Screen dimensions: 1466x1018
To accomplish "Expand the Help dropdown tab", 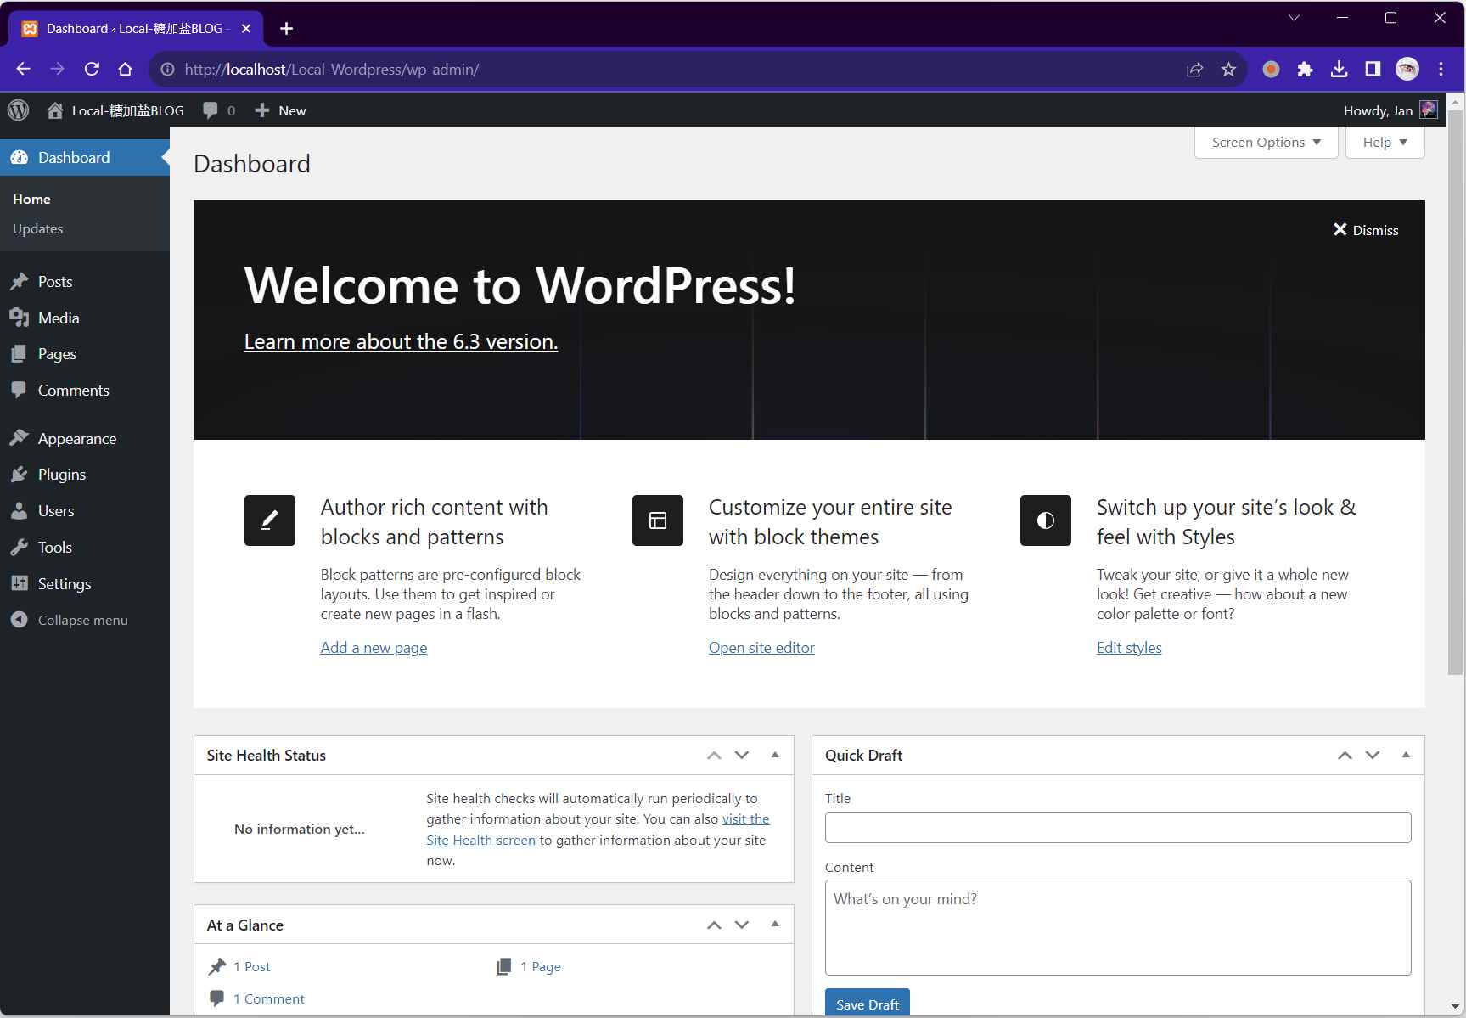I will (x=1385, y=142).
